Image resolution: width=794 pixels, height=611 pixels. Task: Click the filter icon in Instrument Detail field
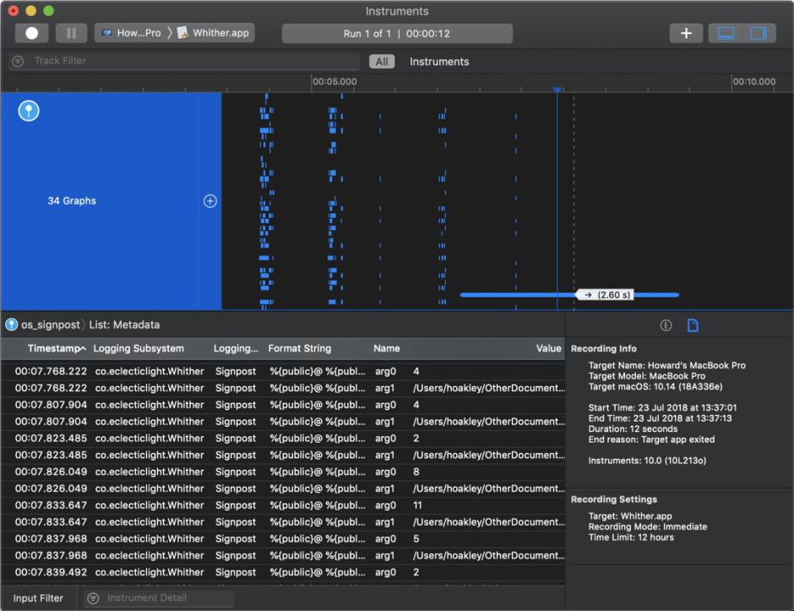(93, 598)
